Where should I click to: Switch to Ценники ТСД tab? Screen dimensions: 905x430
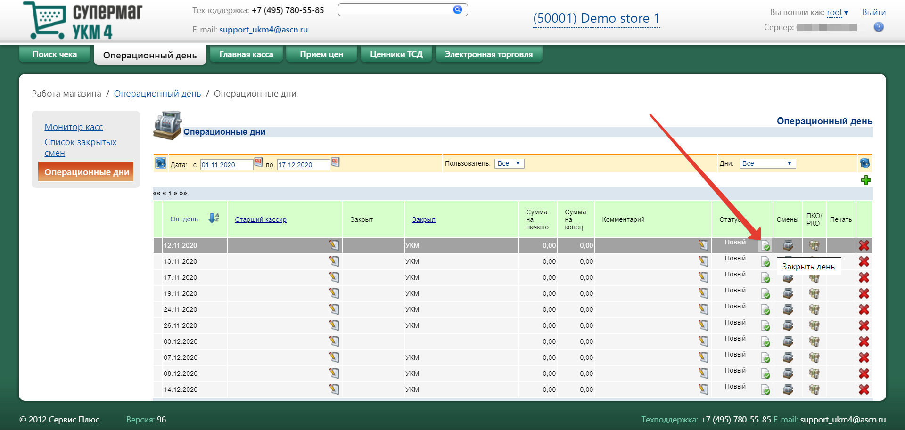tap(396, 54)
